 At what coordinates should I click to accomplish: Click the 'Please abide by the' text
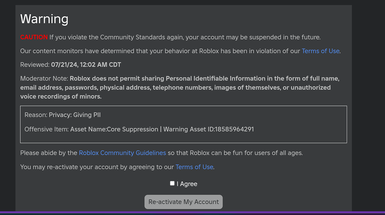click(x=49, y=153)
